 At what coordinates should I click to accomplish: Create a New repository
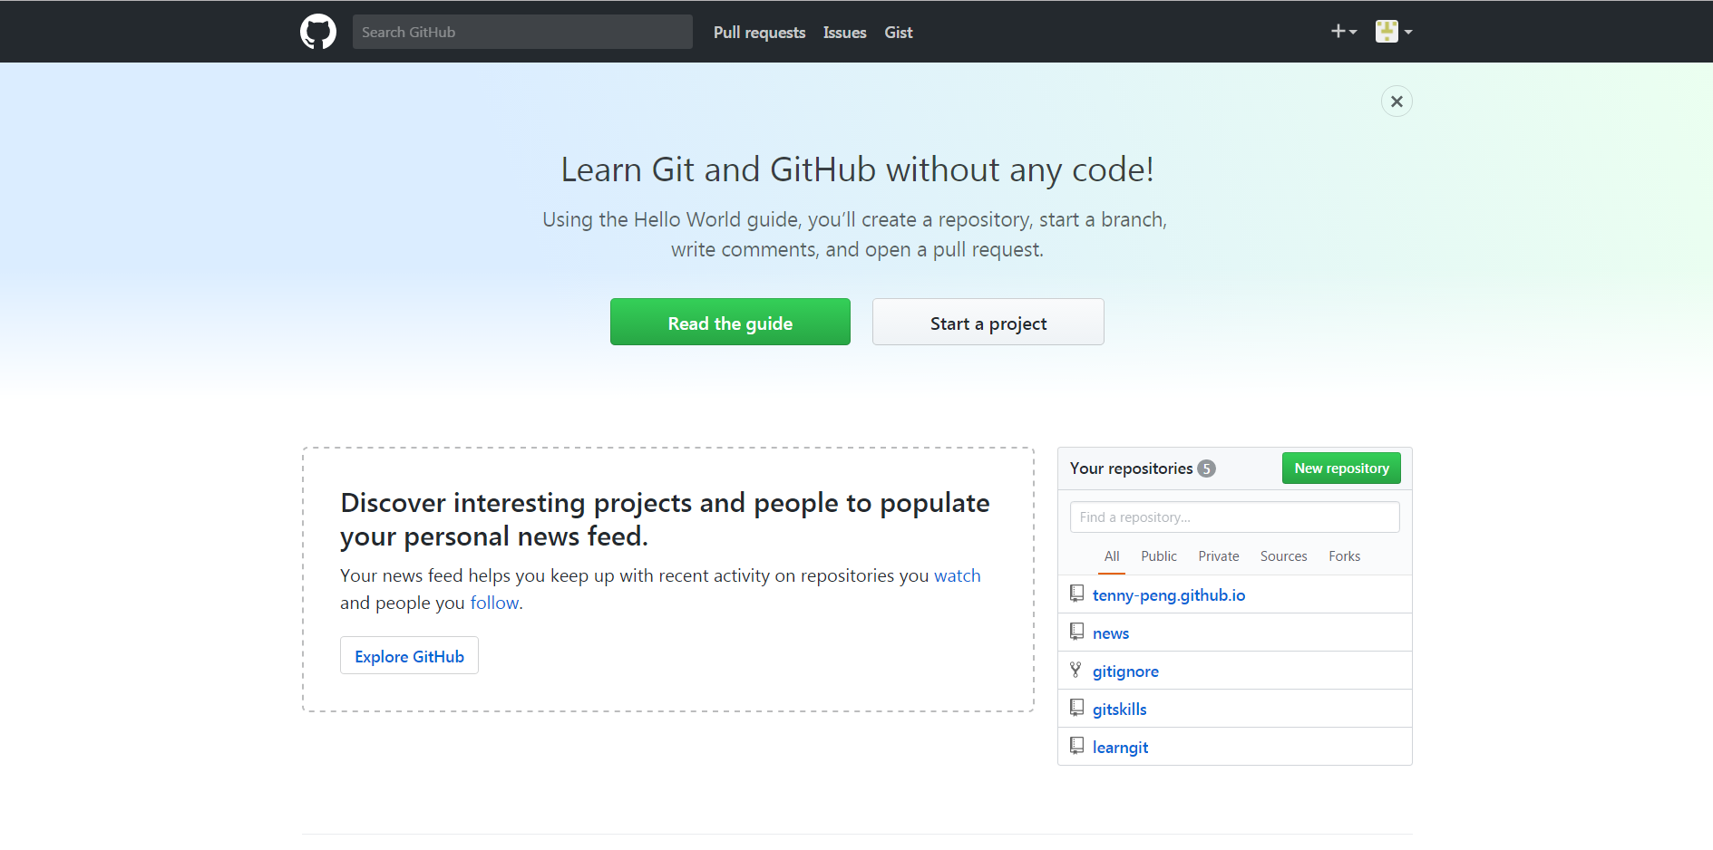point(1341,468)
